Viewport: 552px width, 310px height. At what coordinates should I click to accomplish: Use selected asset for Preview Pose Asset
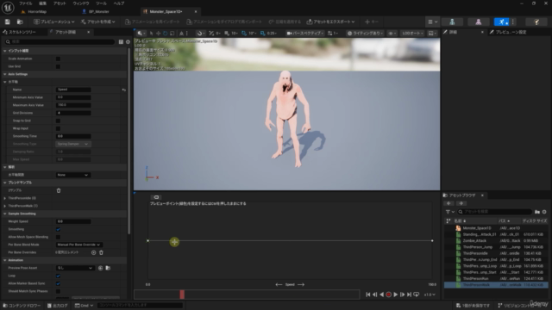coord(100,268)
